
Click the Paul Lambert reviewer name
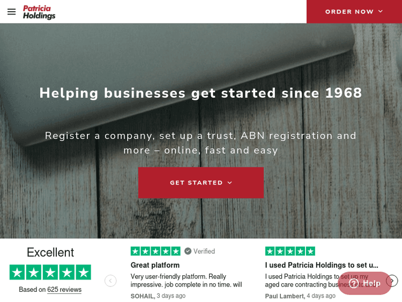285,296
